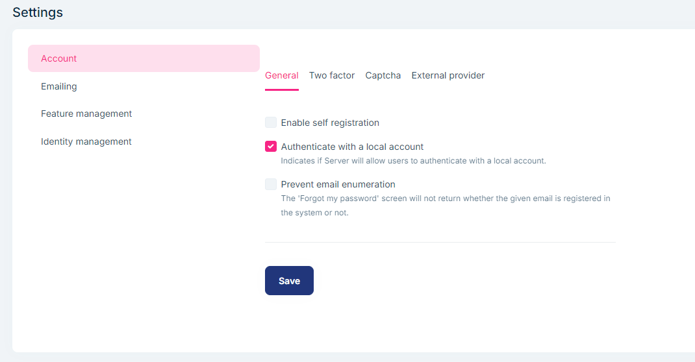Click the local account description helper text
695x362 pixels.
pyautogui.click(x=413, y=161)
